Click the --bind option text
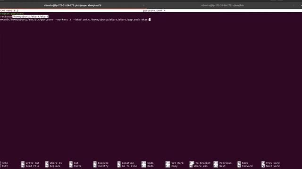Screen dimensions: 302x169 (77, 20)
